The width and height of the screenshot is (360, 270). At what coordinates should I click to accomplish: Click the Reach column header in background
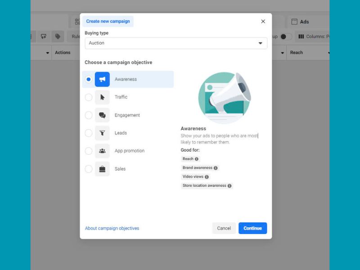(297, 53)
